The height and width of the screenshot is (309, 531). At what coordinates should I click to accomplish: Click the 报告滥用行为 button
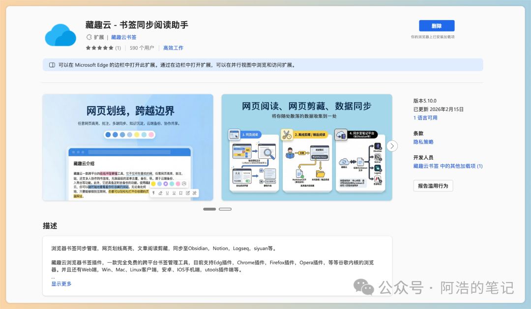[433, 186]
